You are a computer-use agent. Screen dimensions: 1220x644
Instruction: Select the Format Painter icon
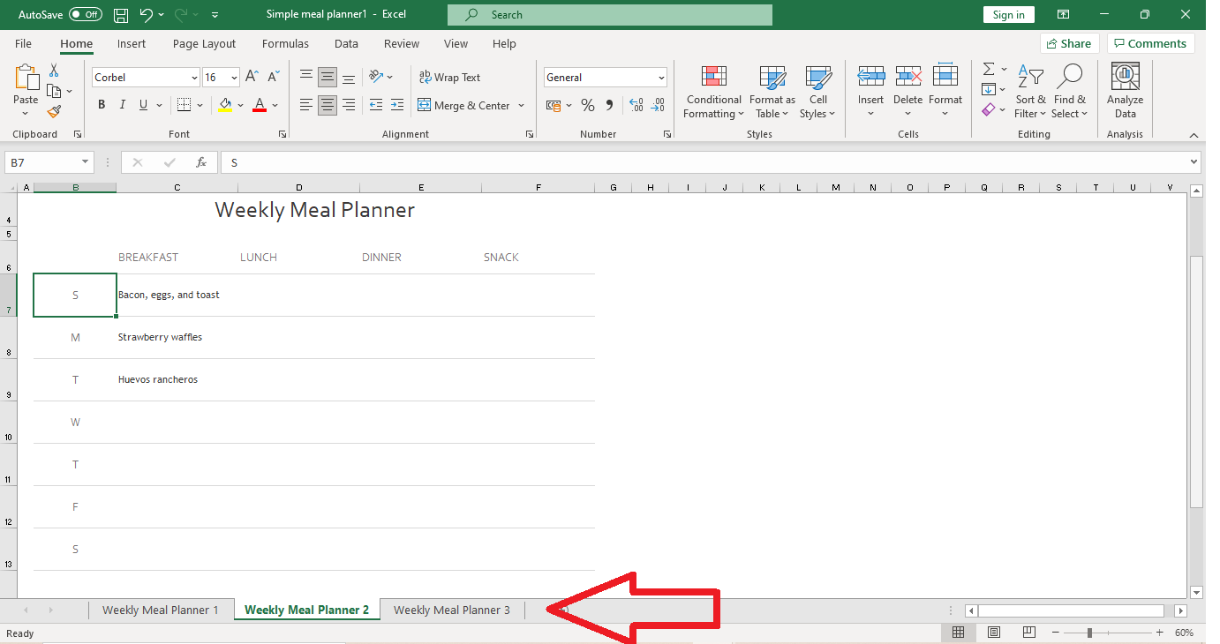53,109
